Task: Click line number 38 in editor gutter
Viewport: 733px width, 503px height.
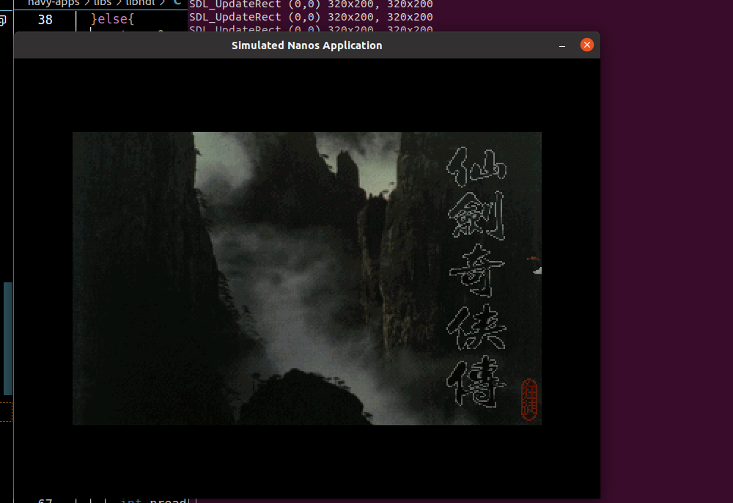Action: click(45, 20)
